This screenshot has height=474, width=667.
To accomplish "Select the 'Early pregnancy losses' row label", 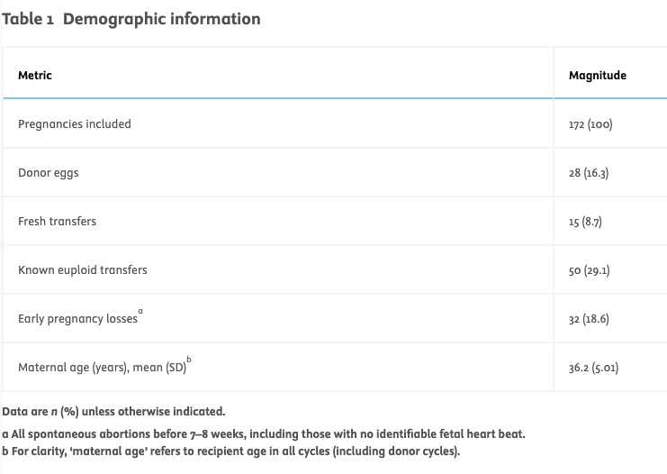I will click(77, 319).
